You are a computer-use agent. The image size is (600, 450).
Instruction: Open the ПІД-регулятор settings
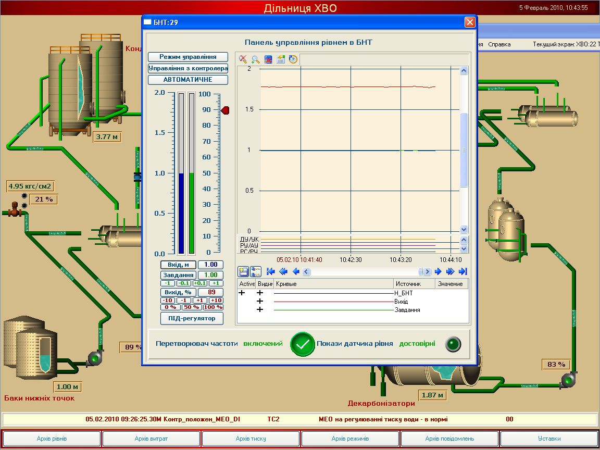192,318
